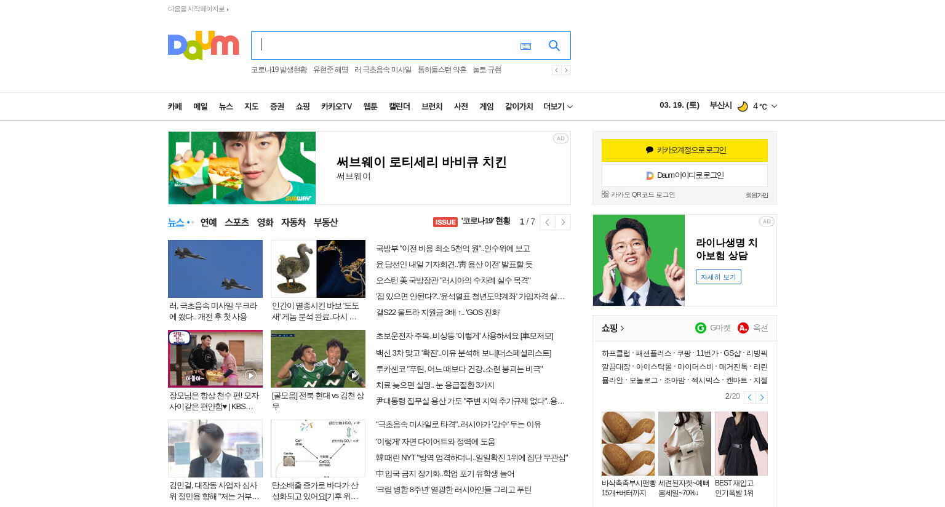Open the fighter jets news thumbnail

pos(215,269)
